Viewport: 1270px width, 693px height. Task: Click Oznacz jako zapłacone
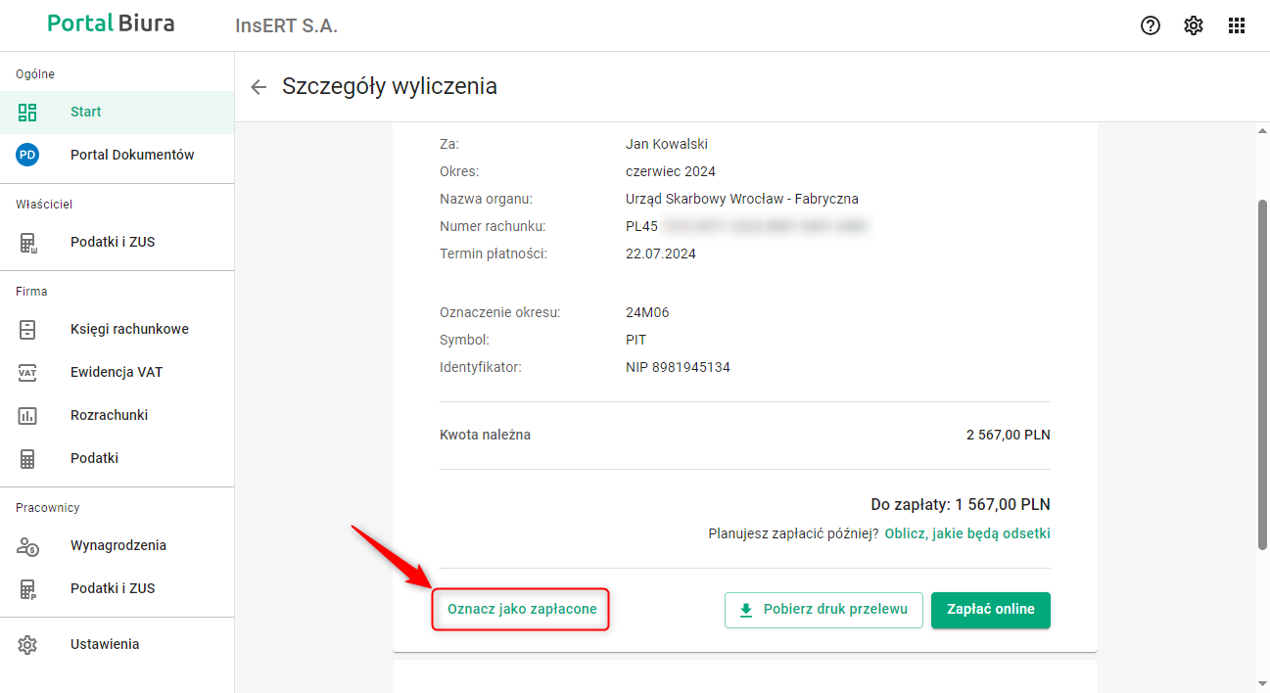(522, 609)
